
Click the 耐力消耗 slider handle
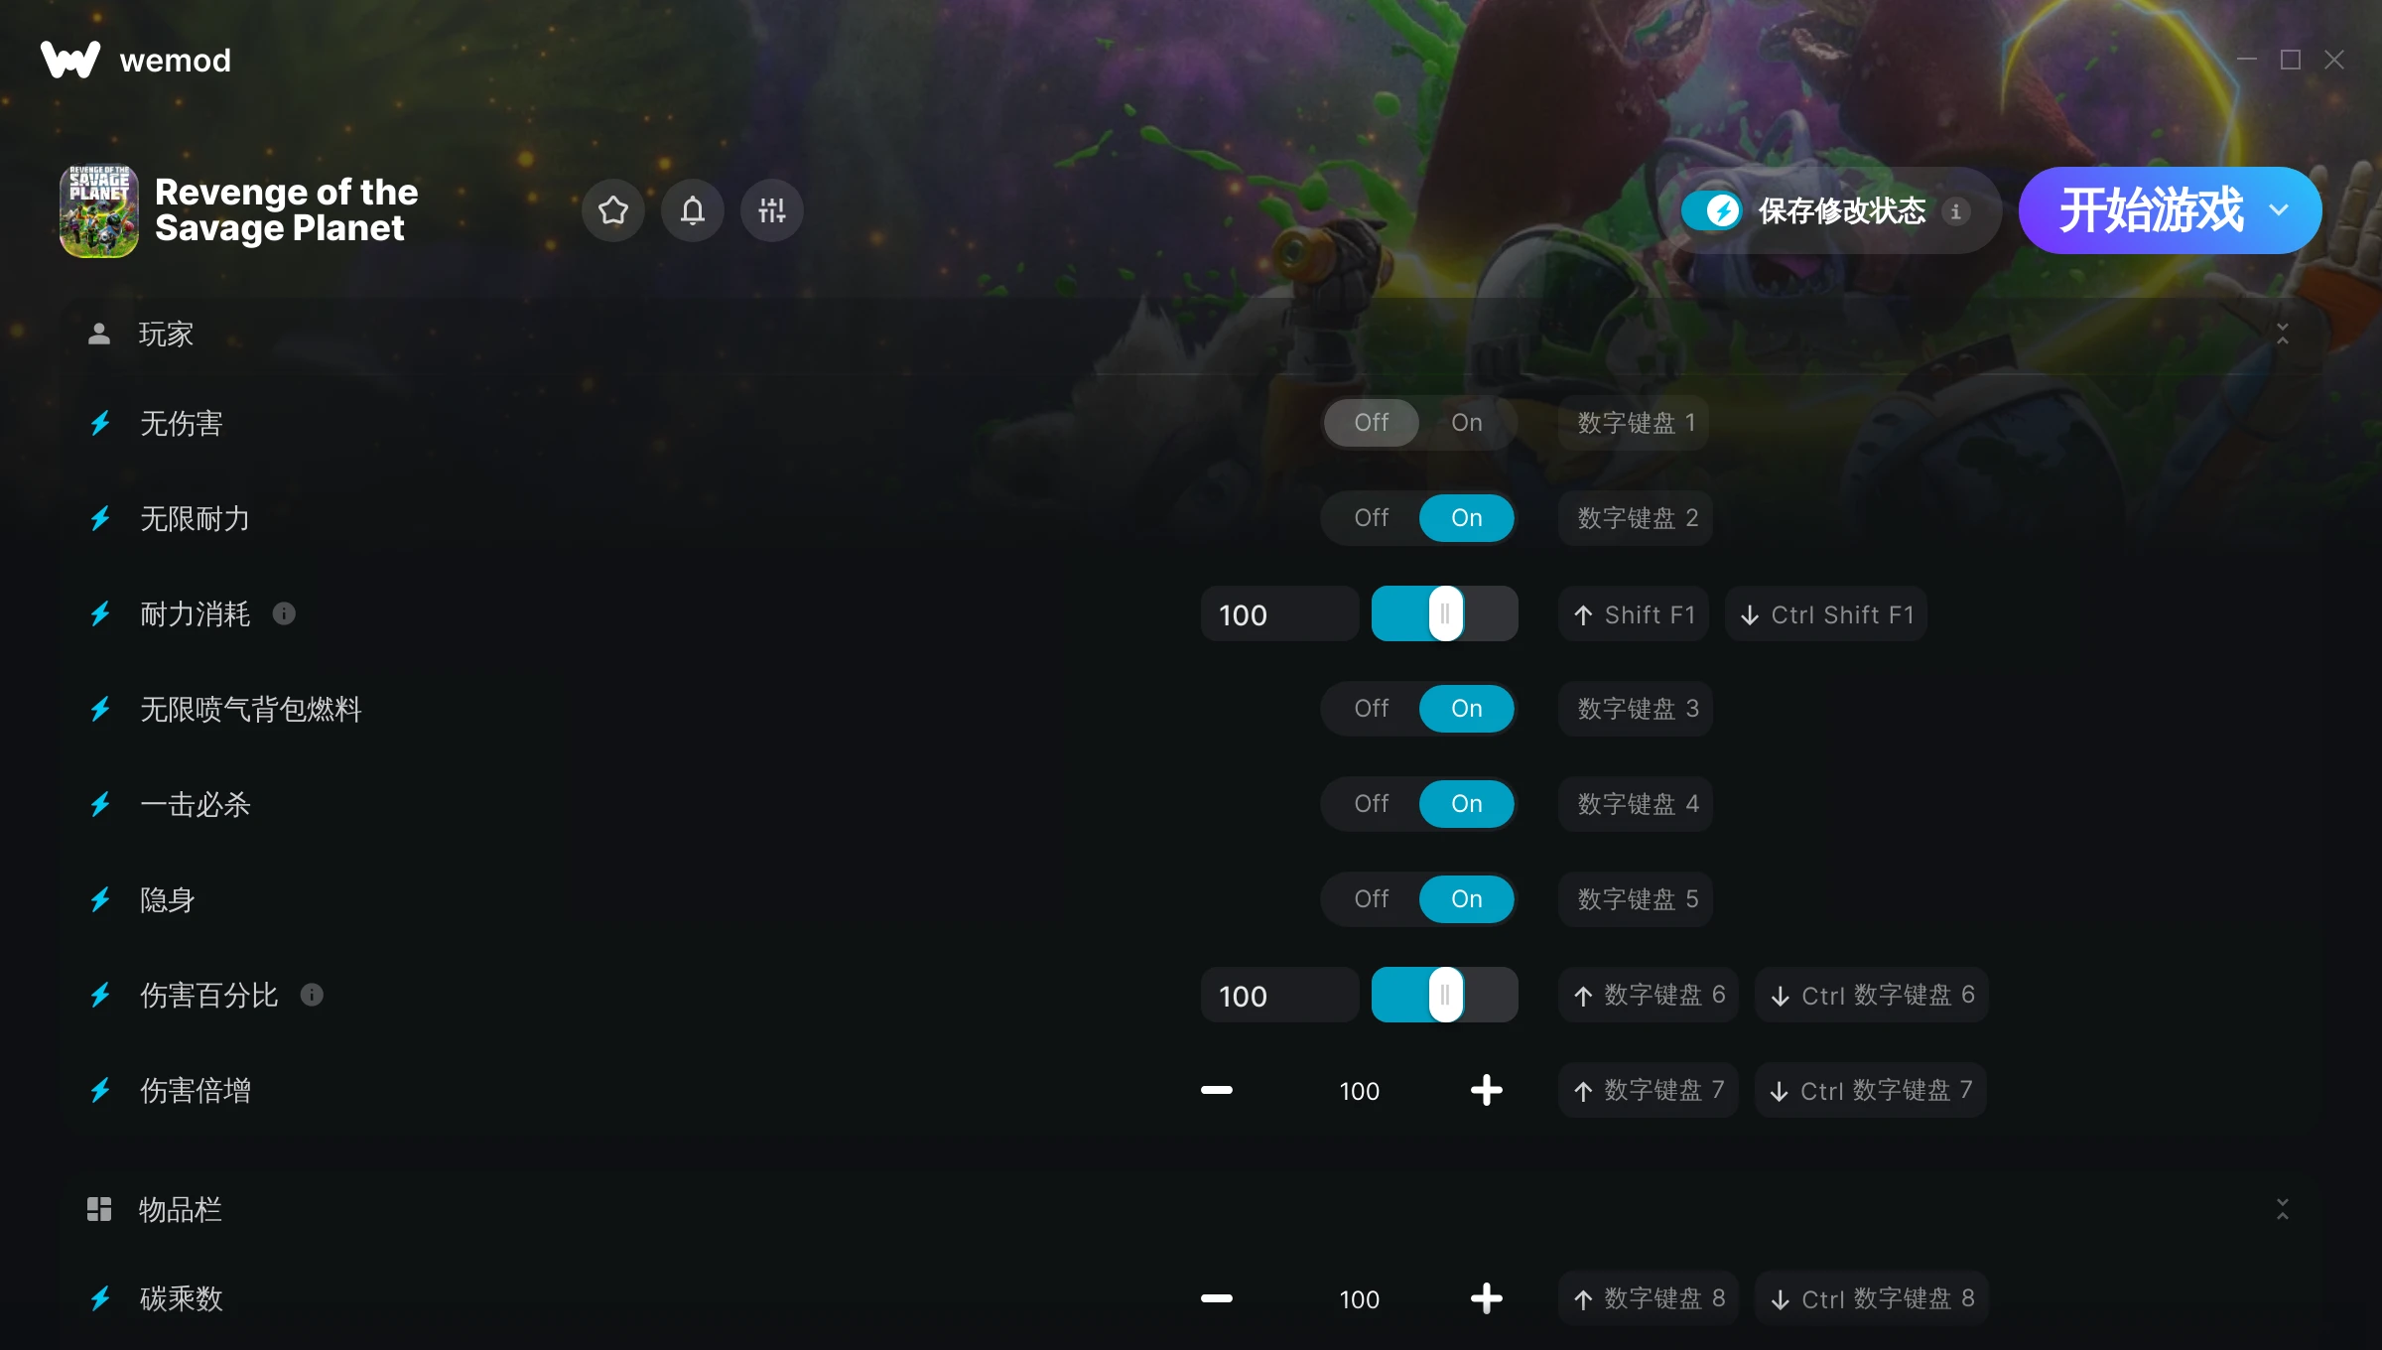click(x=1445, y=613)
